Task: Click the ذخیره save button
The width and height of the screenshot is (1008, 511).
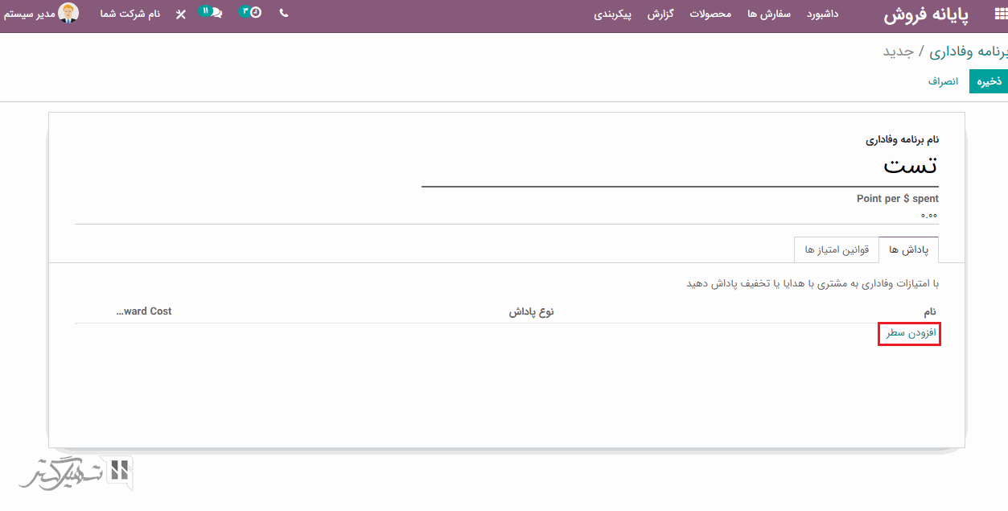Action: 988,81
